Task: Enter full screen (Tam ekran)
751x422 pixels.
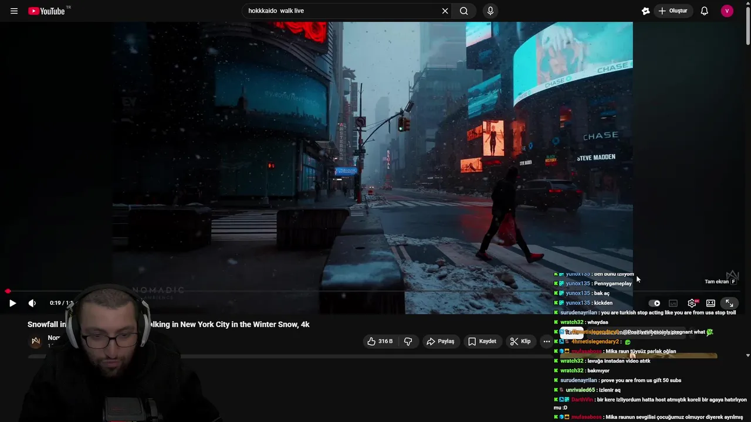Action: (729, 303)
